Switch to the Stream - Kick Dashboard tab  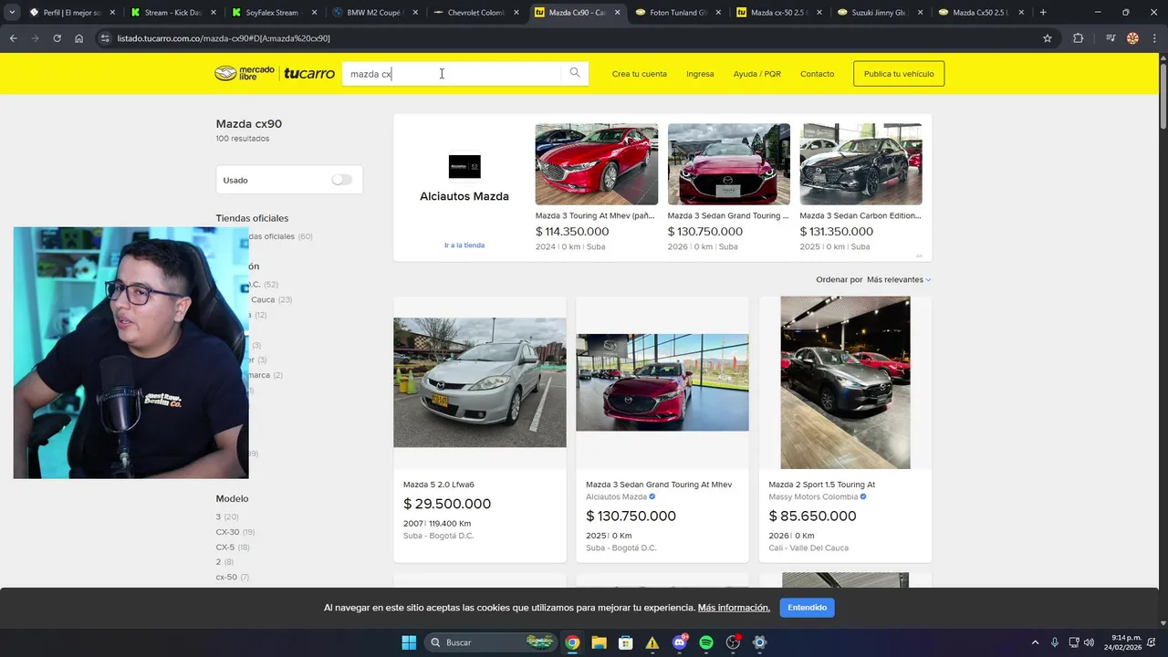[x=173, y=13]
